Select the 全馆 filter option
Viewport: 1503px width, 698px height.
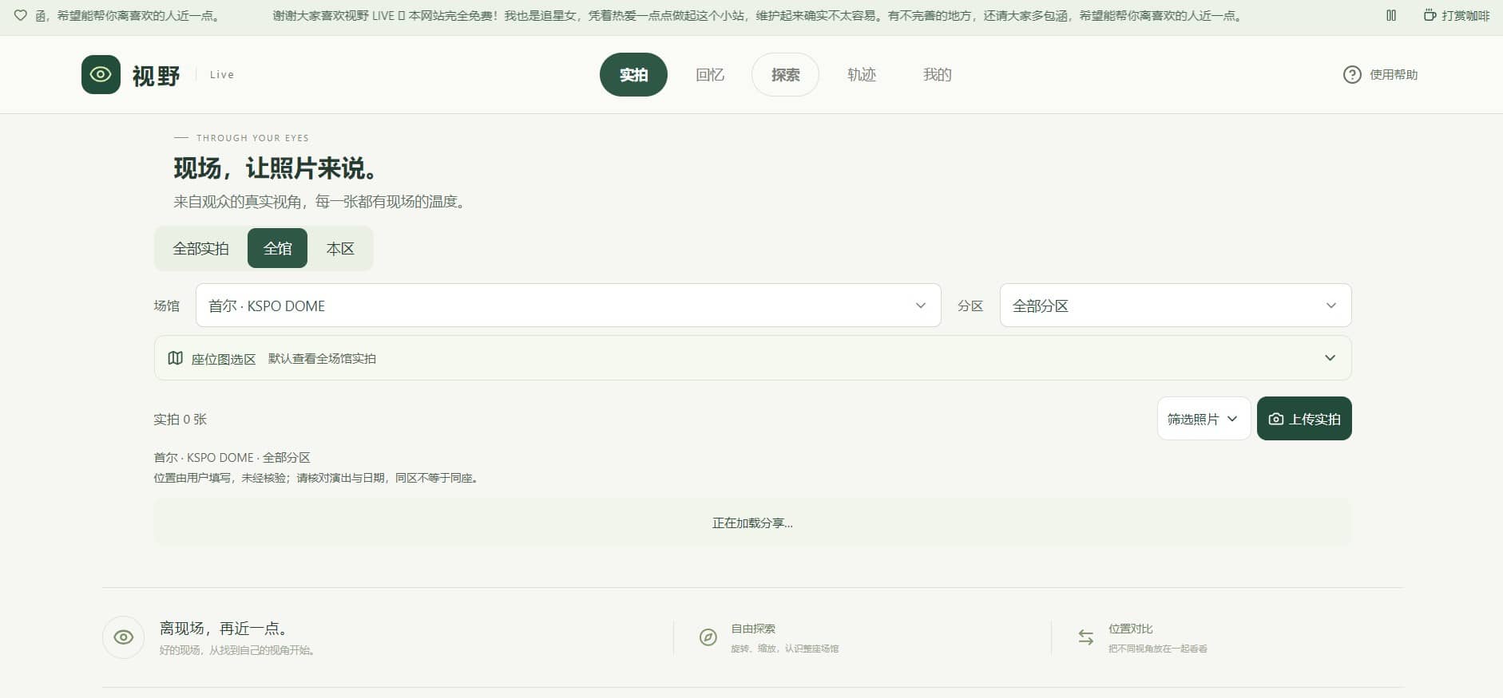point(278,248)
